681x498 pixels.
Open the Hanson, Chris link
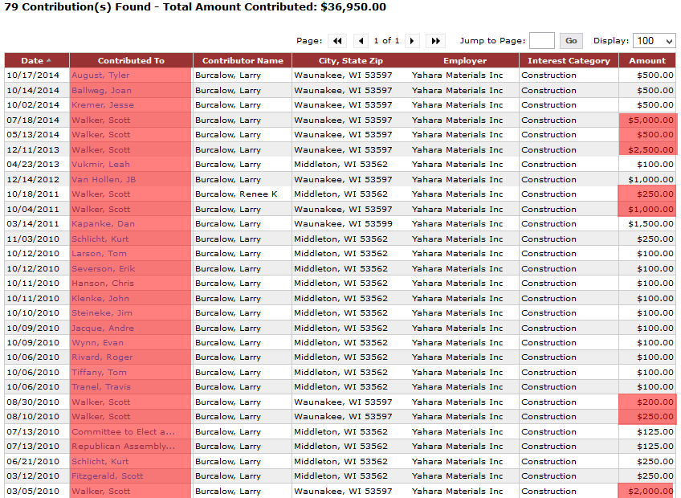click(x=103, y=284)
